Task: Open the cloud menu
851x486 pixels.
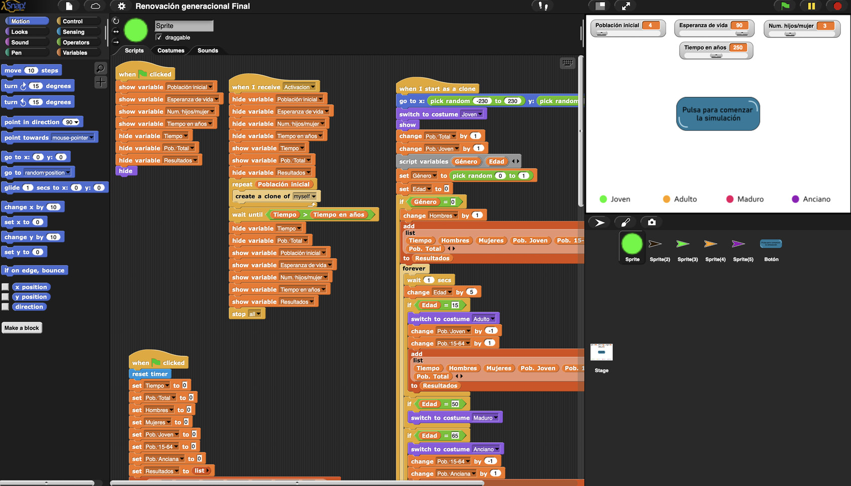Action: point(95,6)
